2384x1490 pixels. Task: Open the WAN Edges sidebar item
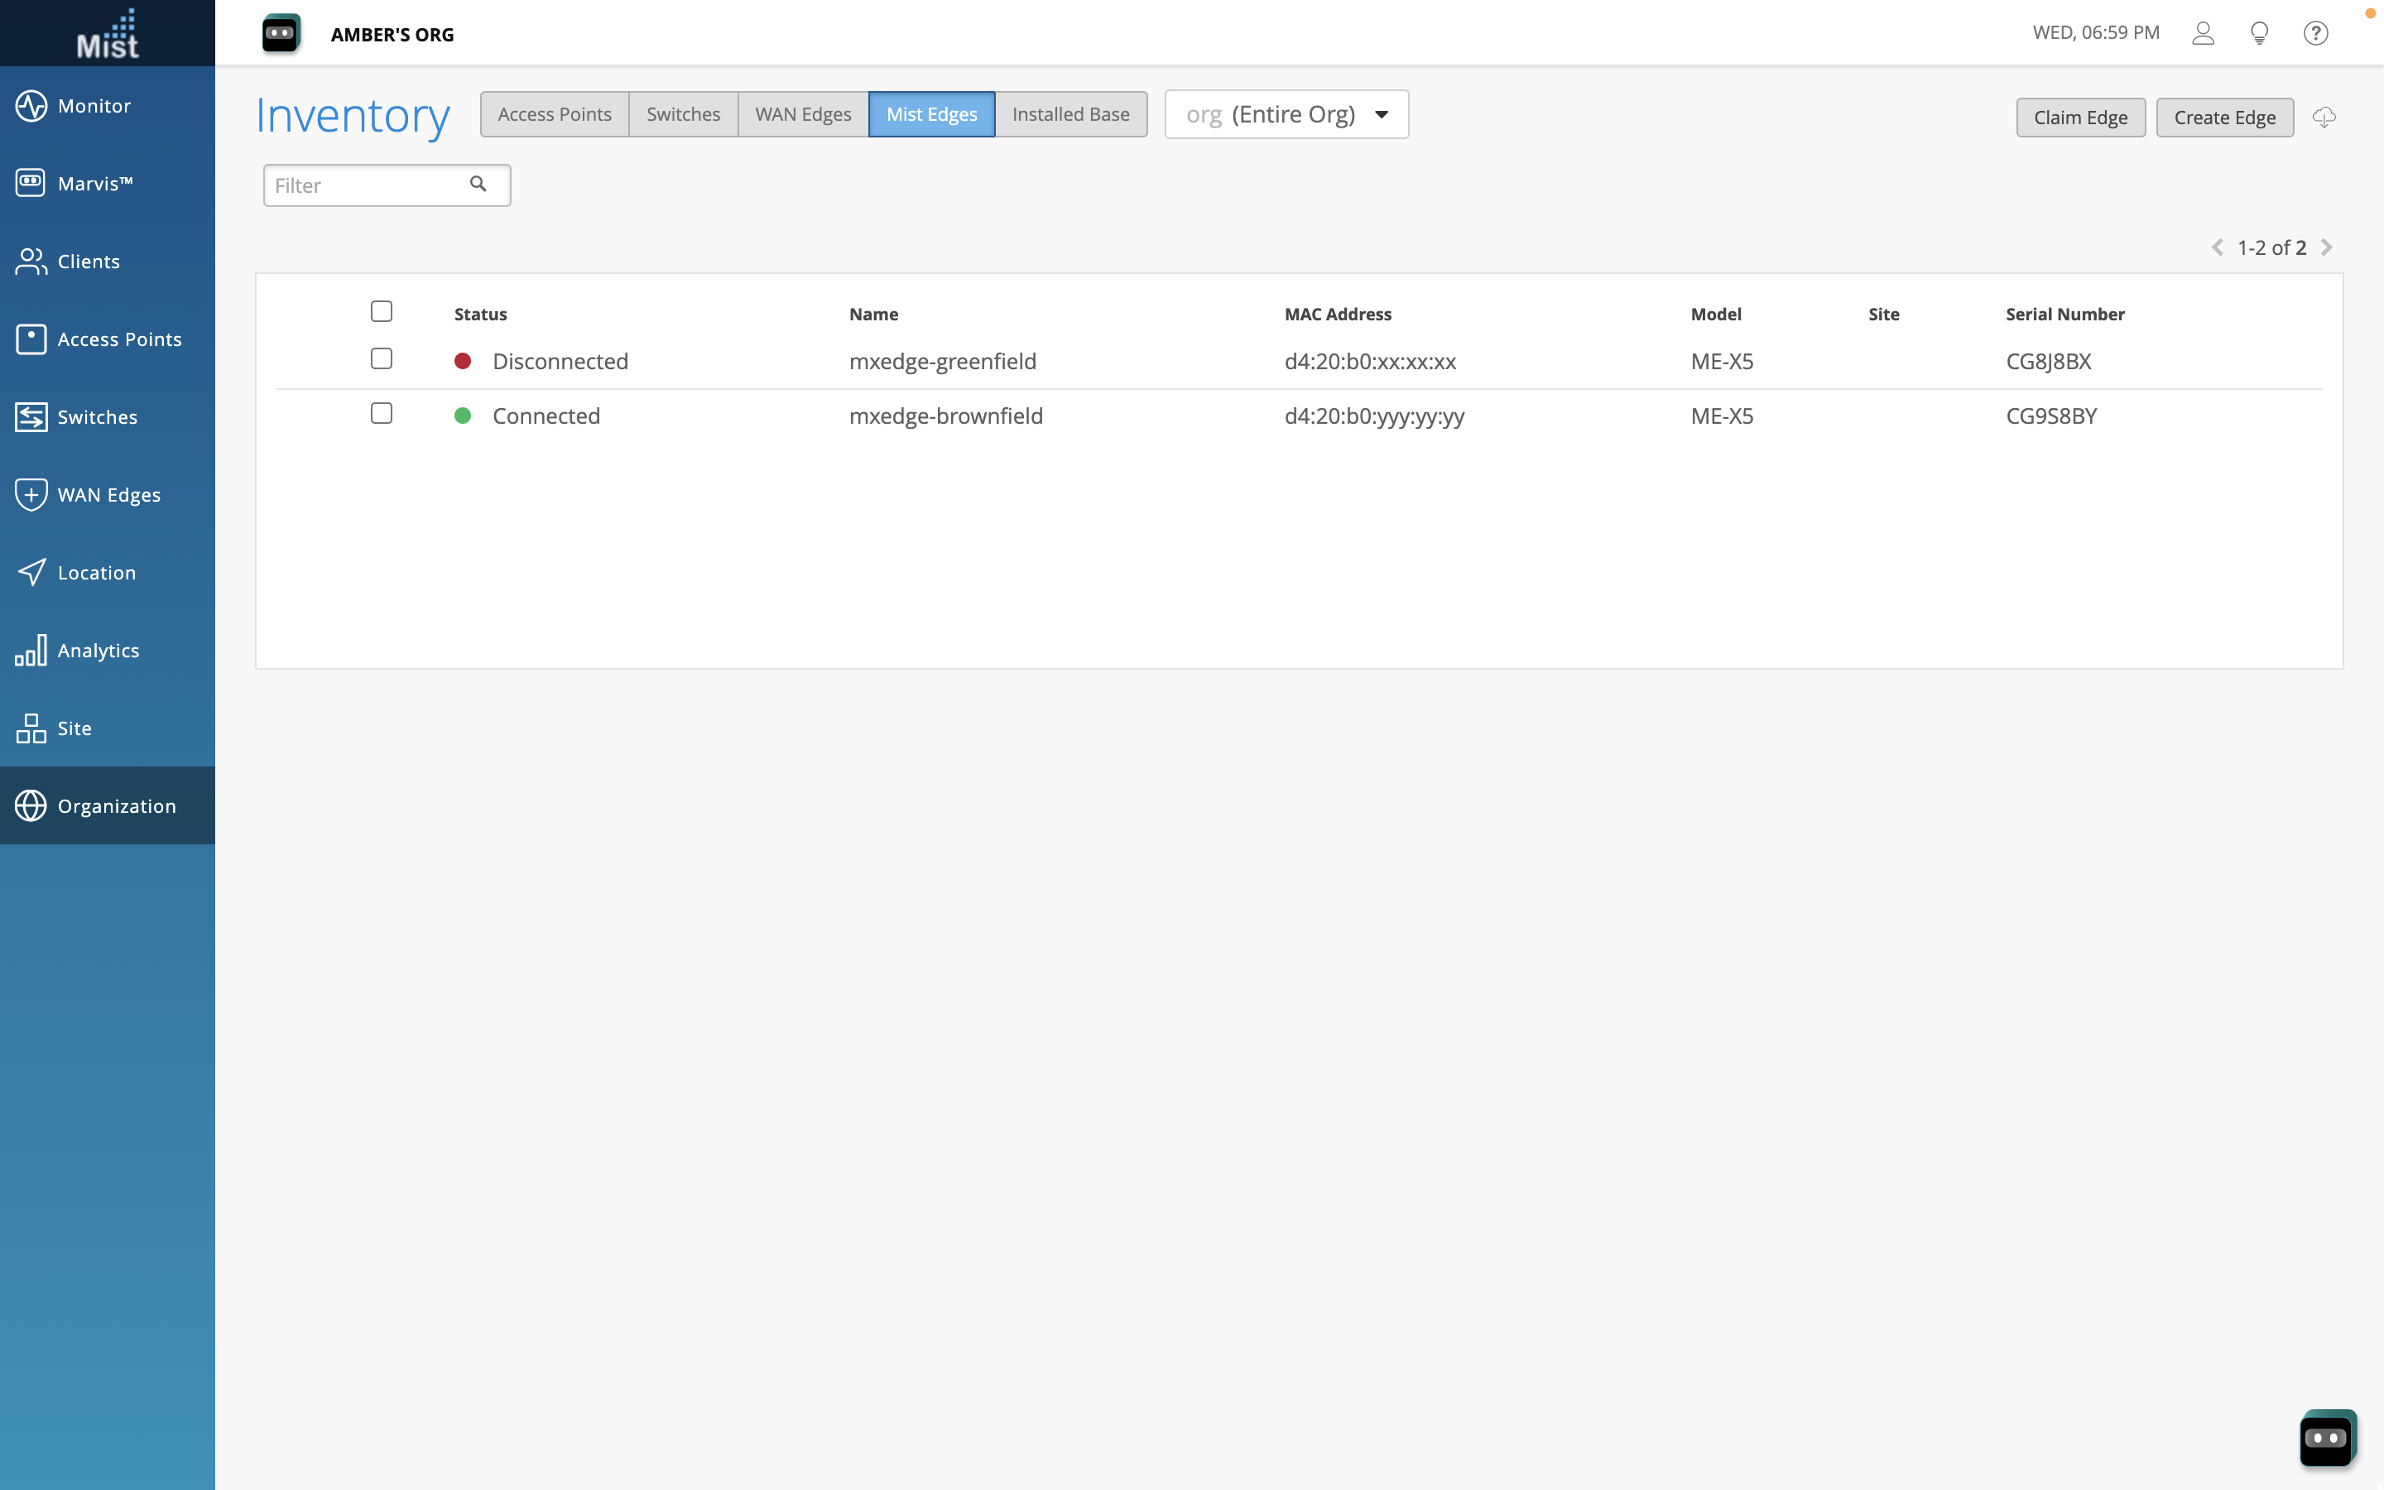108,495
